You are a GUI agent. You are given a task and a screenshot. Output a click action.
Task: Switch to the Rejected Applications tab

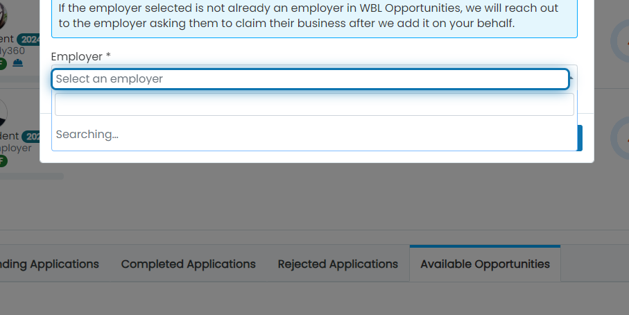point(338,264)
